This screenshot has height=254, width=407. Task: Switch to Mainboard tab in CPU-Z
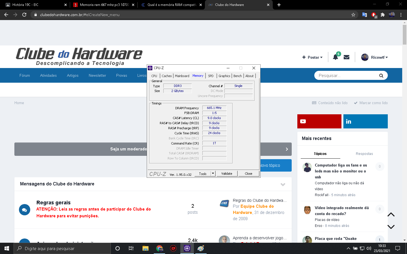coord(182,76)
